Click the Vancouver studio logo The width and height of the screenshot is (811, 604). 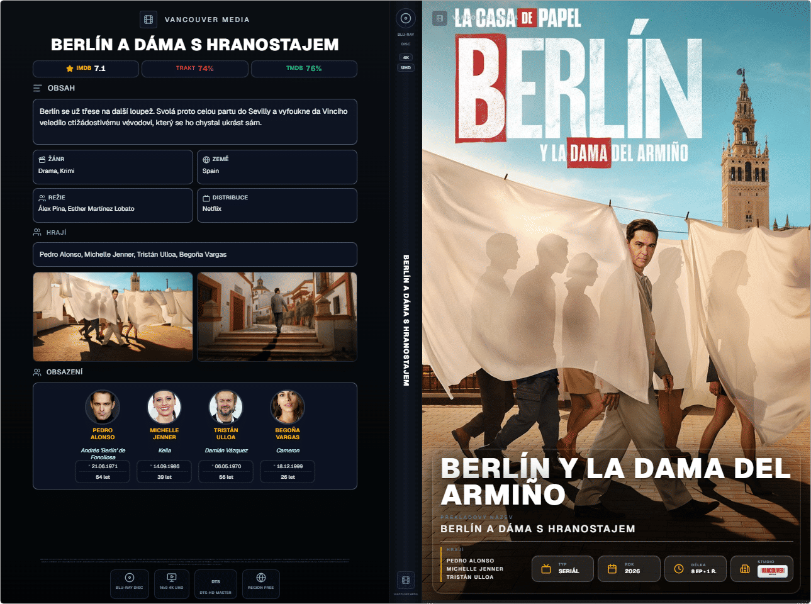click(772, 571)
